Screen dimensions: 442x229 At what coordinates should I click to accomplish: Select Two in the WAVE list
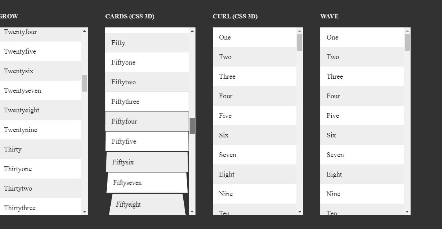[x=362, y=57]
